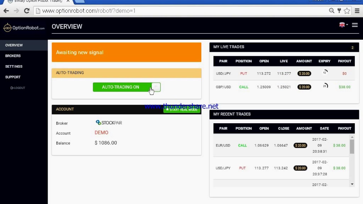Click the recent trades scrollbar thumb
The height and width of the screenshot is (204, 363).
pyautogui.click(x=352, y=146)
